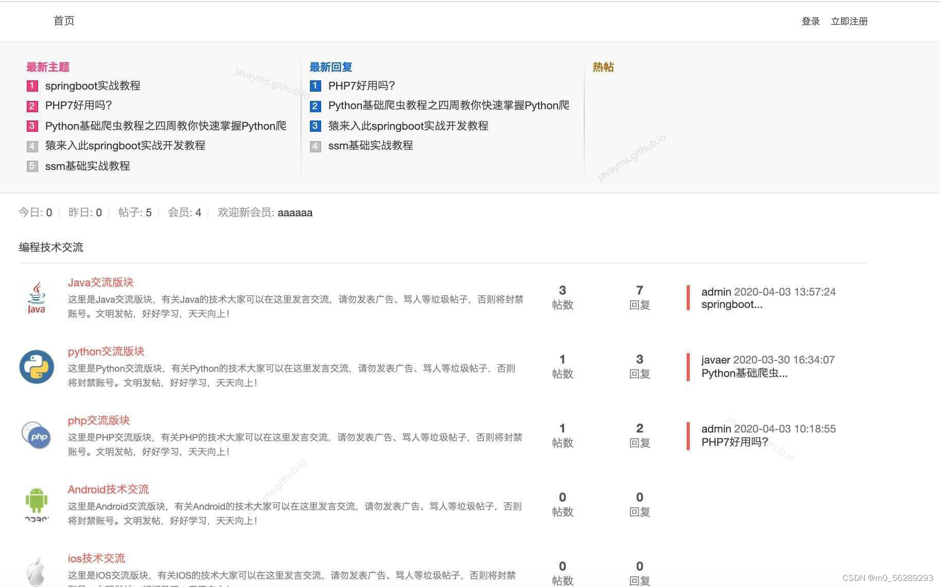Open ssm基础实战教程 in 最新回复 list
This screenshot has width=941, height=587.
pos(371,146)
